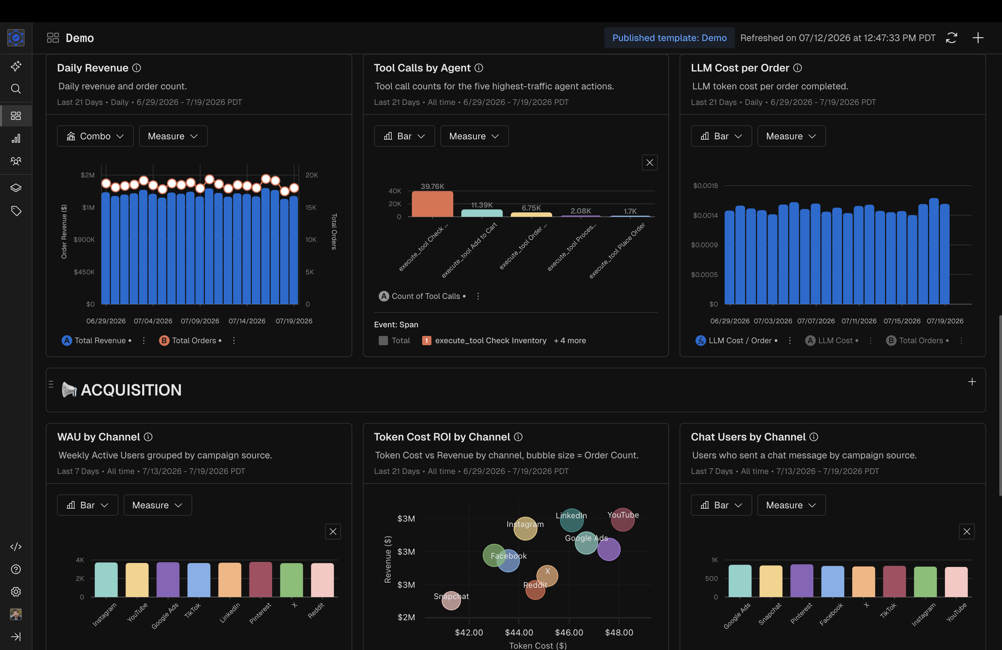Open Measure dropdown in Daily Revenue
The width and height of the screenshot is (1002, 650).
point(173,136)
